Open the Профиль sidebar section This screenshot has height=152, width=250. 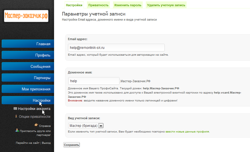click(x=27, y=55)
